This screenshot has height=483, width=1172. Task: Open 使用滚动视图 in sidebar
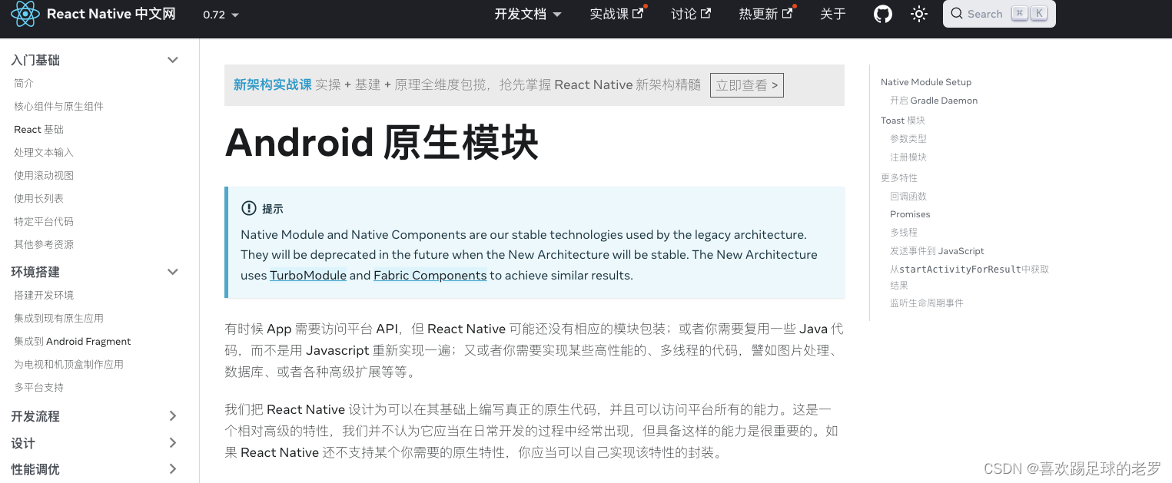click(44, 175)
